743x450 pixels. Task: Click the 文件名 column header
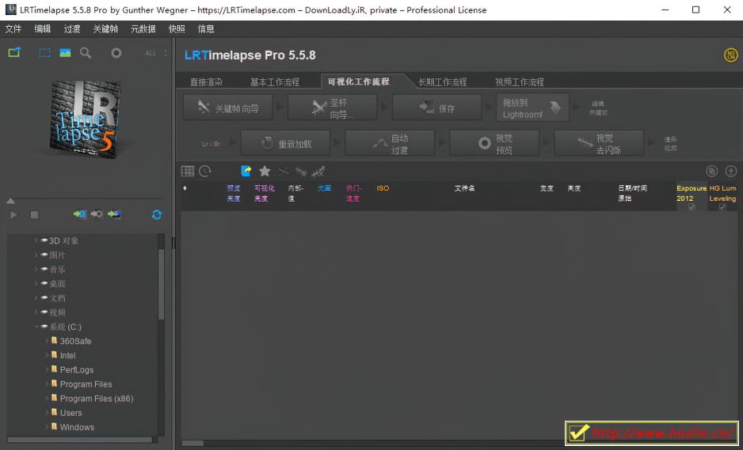coord(465,188)
